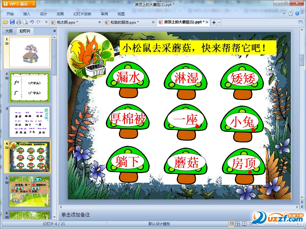Viewport: 306px width, 229px height.
Task: Close the 房顶上的大蘑菇(1).ppt tab
Action: [x=207, y=22]
